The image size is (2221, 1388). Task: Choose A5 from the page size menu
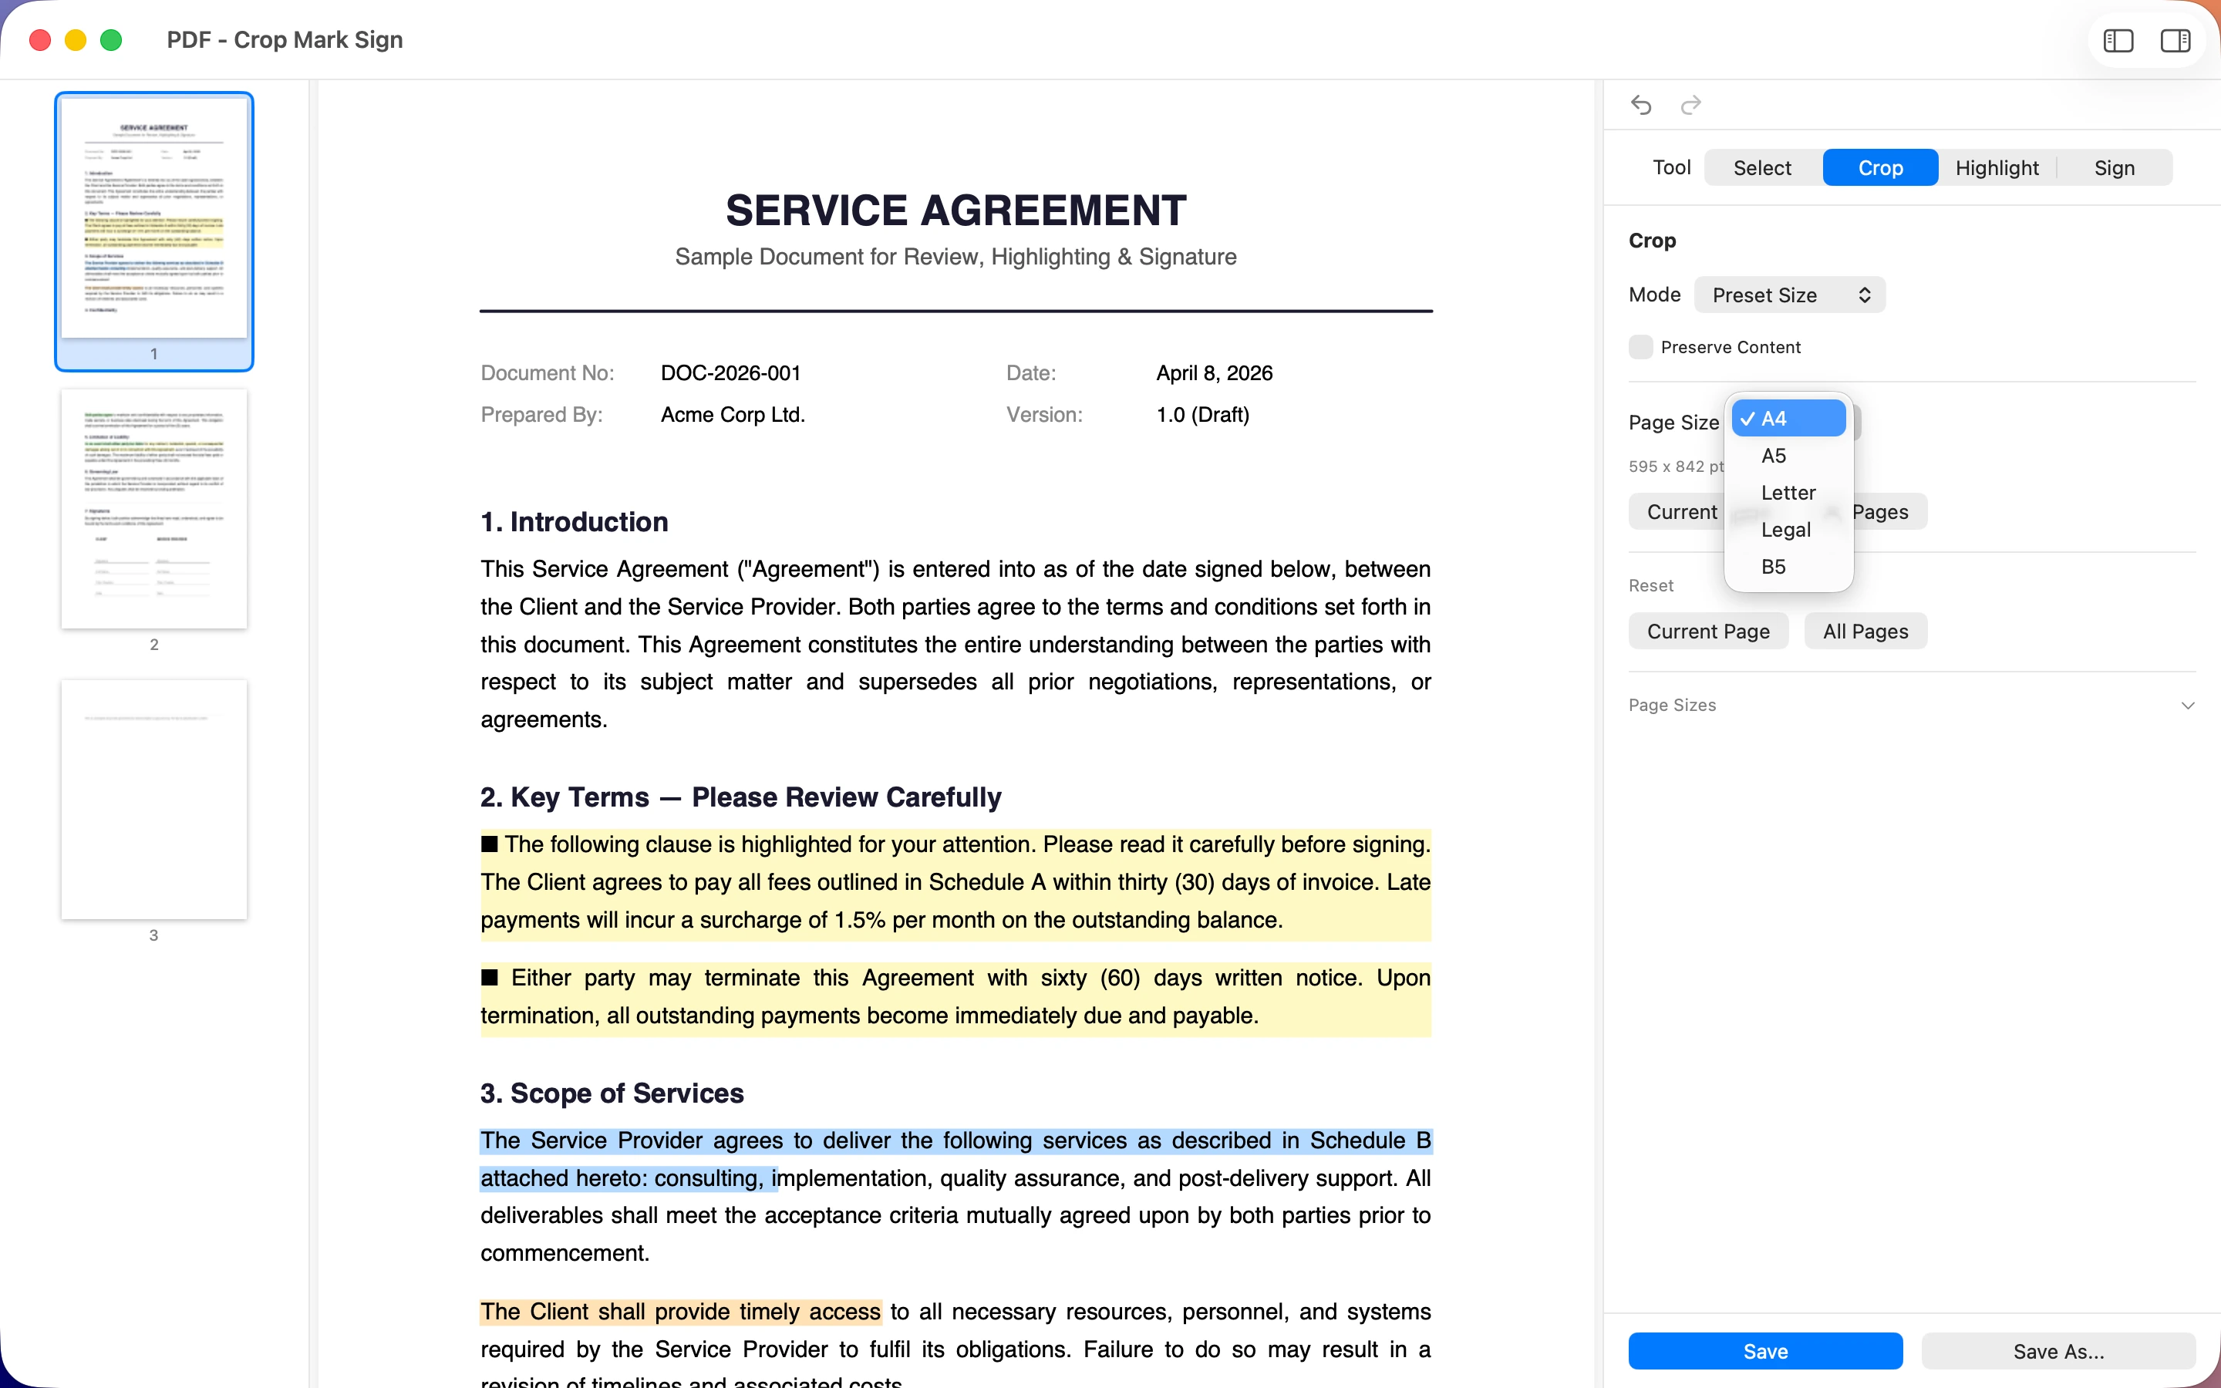click(x=1788, y=455)
